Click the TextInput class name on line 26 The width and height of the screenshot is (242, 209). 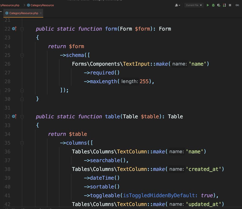135,64
